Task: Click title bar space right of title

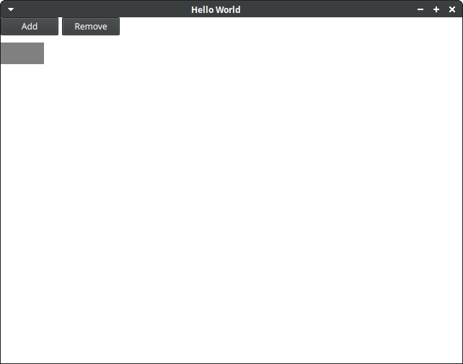Action: 325,9
